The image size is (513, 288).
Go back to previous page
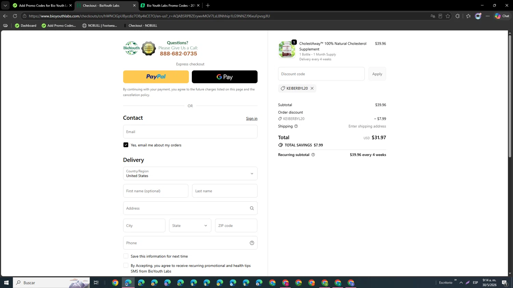[x=5, y=16]
